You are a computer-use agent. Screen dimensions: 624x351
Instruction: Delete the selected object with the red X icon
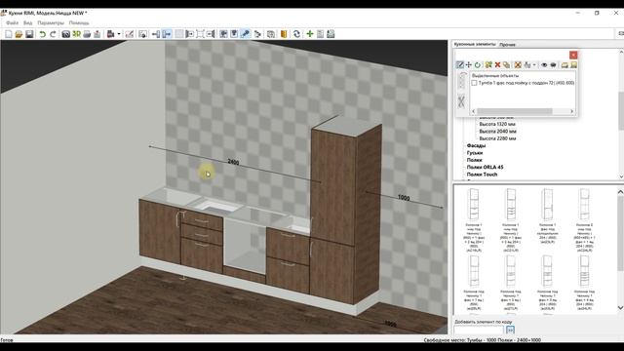point(497,65)
